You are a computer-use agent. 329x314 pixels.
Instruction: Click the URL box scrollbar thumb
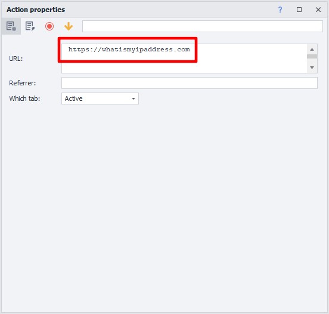point(312,57)
